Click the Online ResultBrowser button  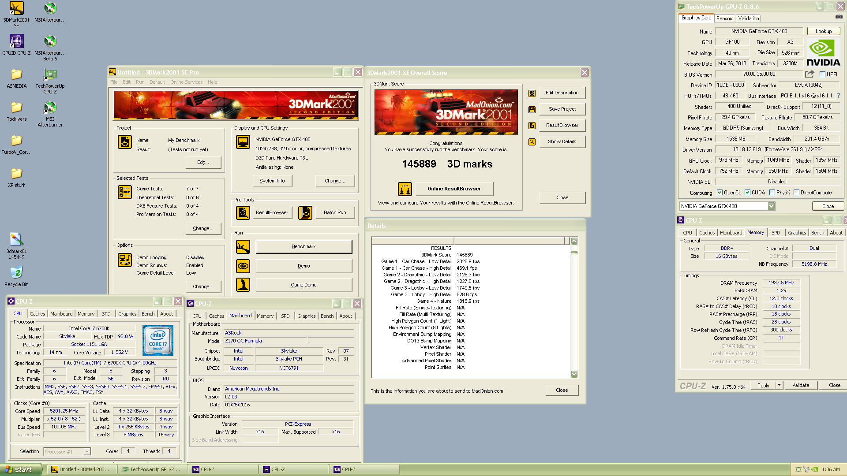coord(454,189)
